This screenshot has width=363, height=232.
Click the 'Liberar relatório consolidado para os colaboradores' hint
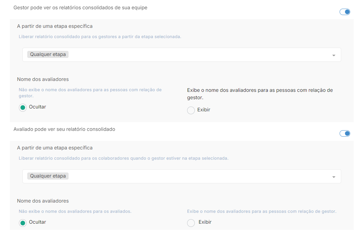pyautogui.click(x=124, y=158)
